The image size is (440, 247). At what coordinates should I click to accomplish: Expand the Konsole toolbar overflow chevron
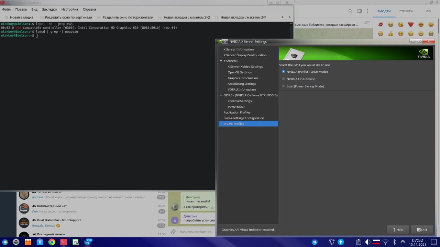(283, 17)
